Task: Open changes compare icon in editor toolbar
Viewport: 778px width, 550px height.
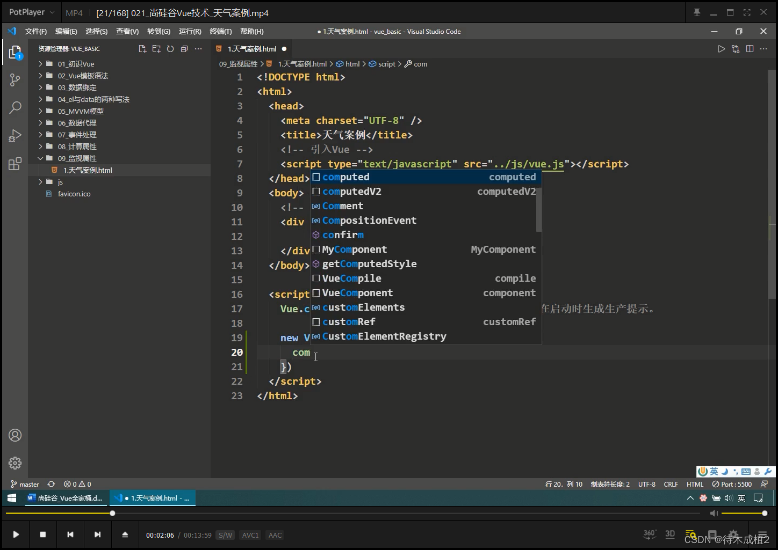Action: [736, 49]
